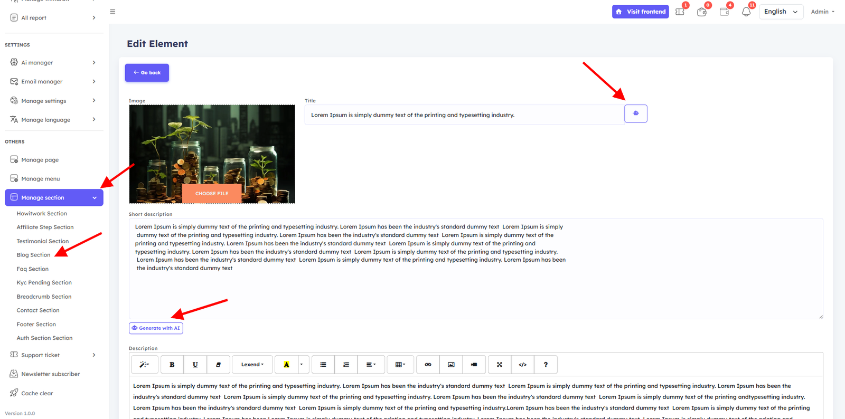Toggle bold formatting in editor
Image resolution: width=845 pixels, height=419 pixels.
[x=172, y=365]
